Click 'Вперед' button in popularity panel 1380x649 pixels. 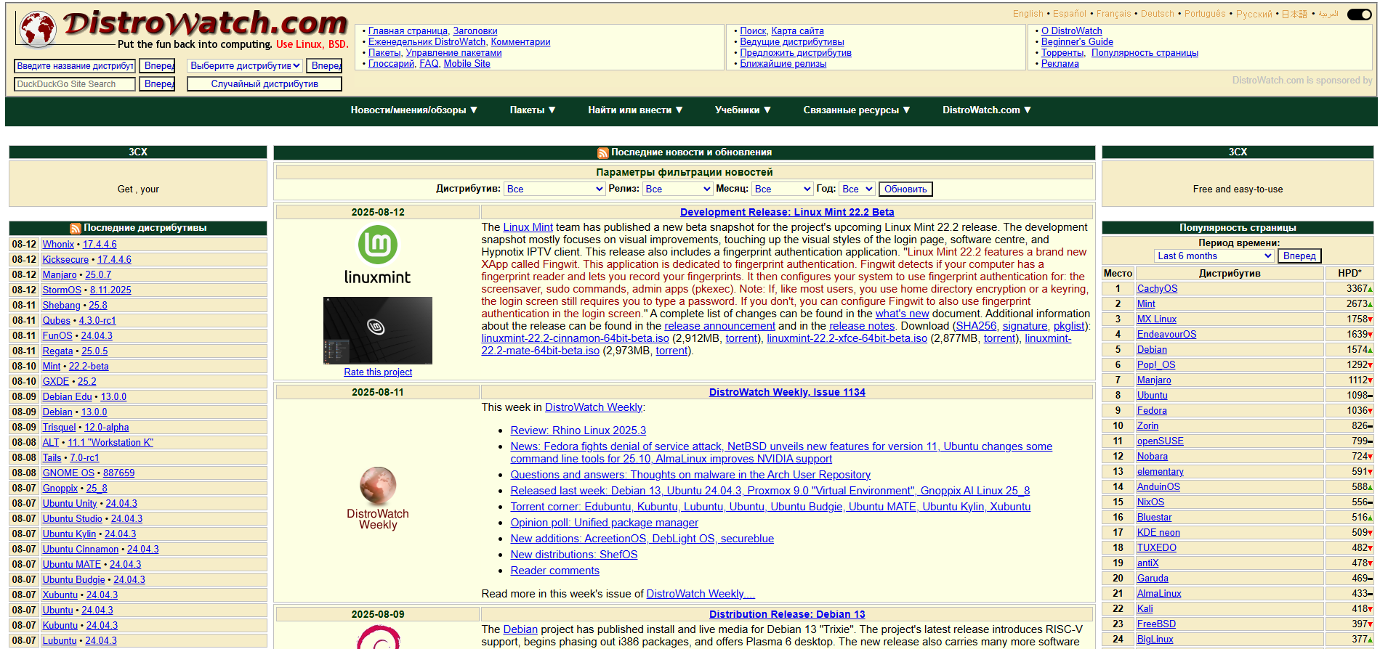point(1299,256)
